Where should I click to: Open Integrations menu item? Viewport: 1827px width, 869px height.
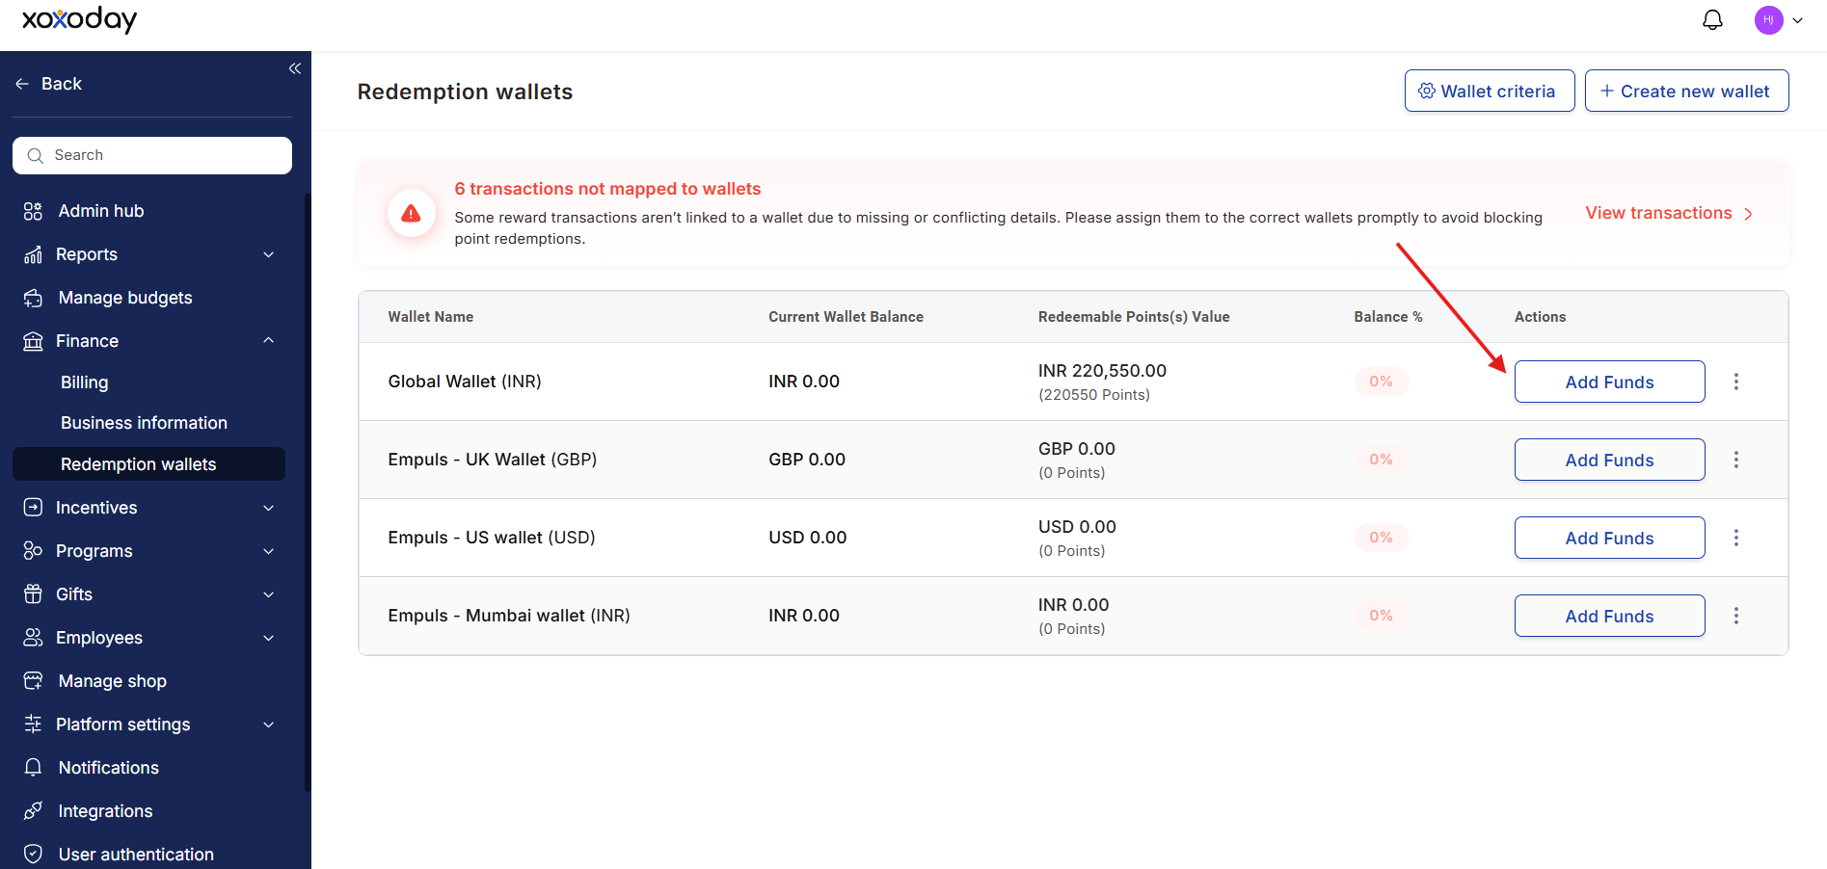click(x=105, y=811)
